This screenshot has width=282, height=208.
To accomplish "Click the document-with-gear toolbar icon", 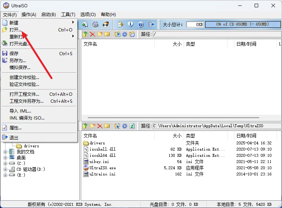I will (120, 24).
